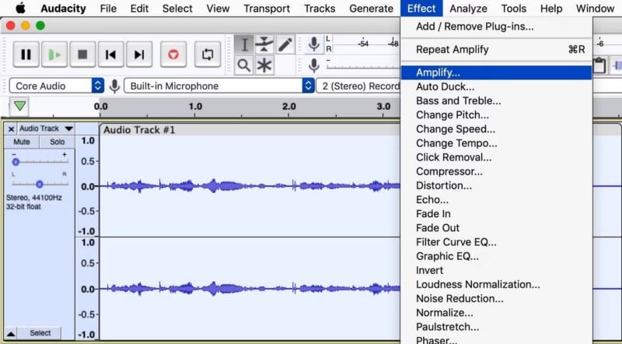This screenshot has width=622, height=344.
Task: Open the Apple menu
Action: 20,8
